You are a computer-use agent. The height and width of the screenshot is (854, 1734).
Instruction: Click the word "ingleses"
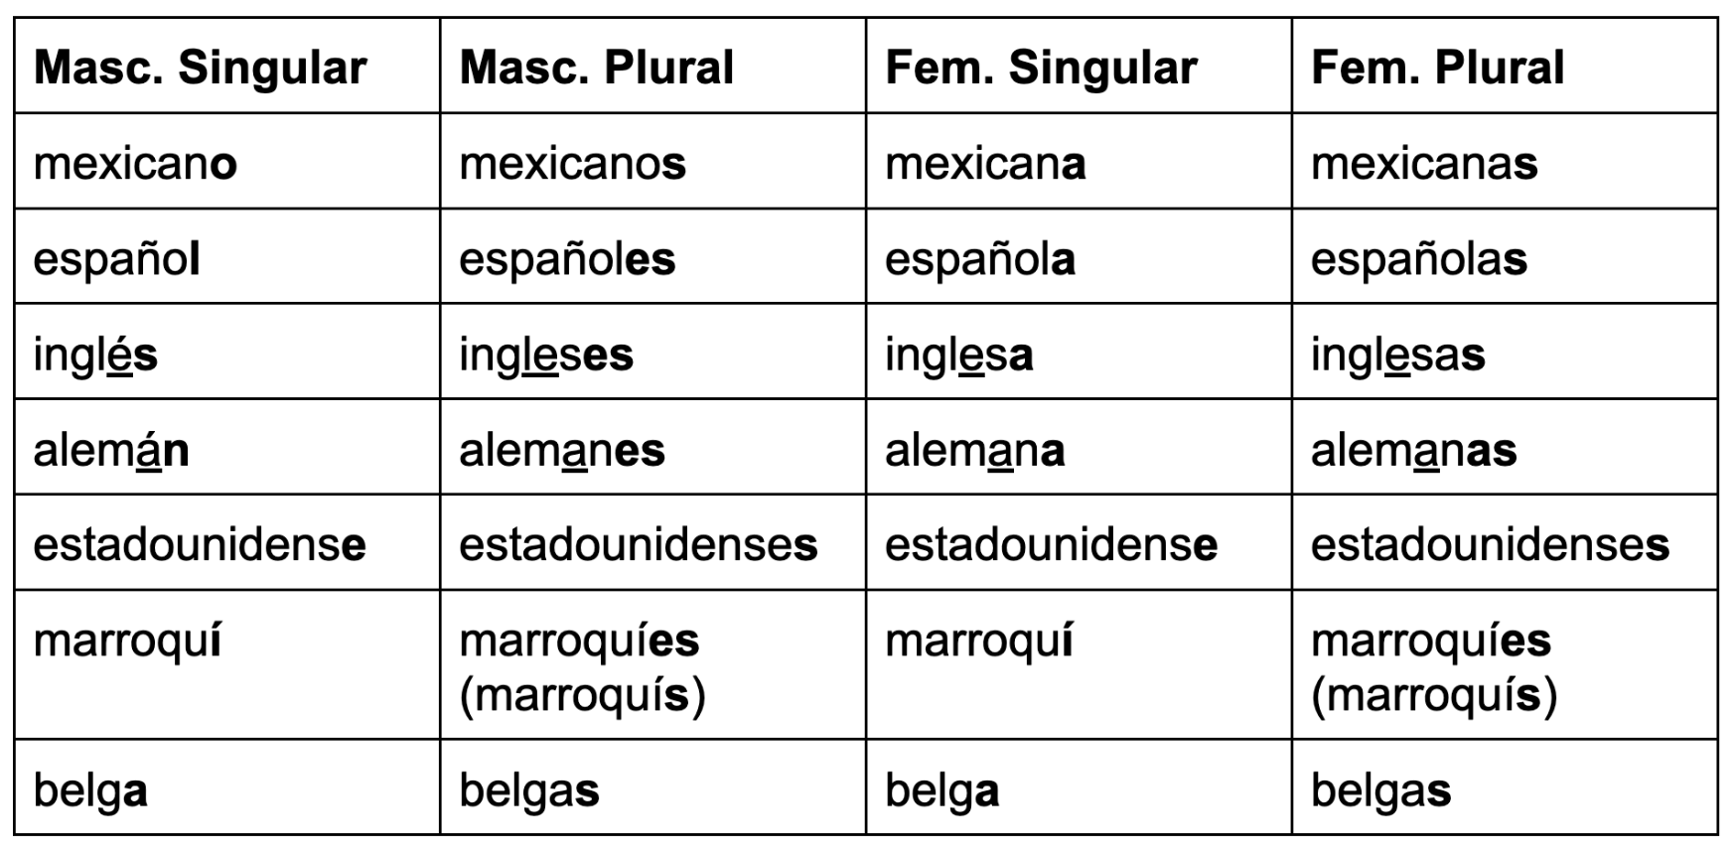pyautogui.click(x=545, y=355)
